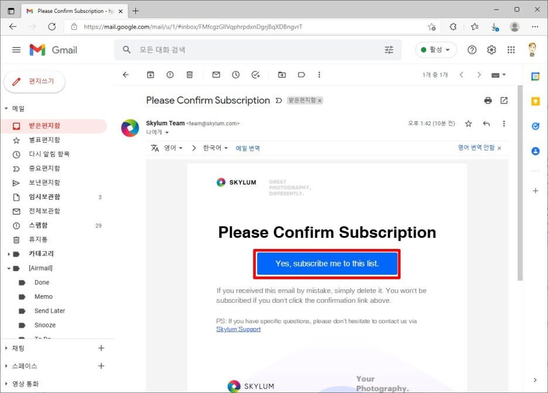Refresh the browser page
The height and width of the screenshot is (393, 548).
coord(52,27)
